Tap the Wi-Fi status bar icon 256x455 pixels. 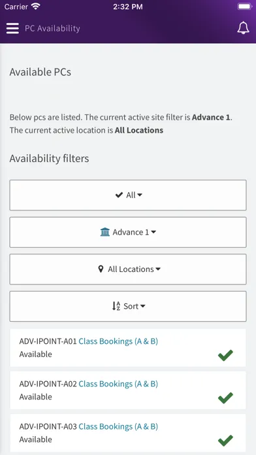(x=36, y=7)
